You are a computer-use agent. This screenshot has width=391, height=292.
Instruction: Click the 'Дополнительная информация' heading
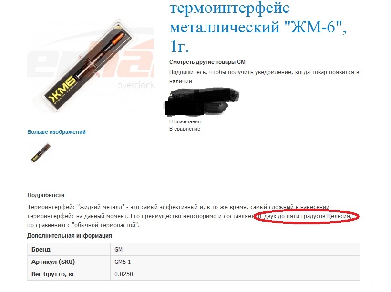69,236
